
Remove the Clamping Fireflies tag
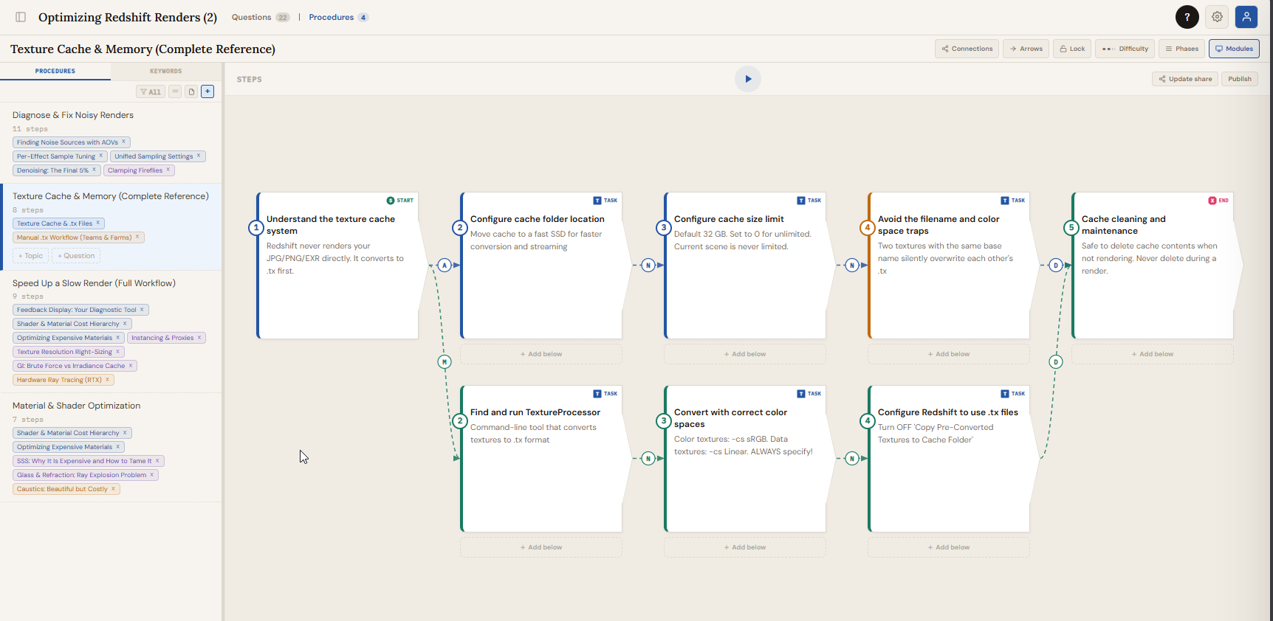[x=168, y=170]
